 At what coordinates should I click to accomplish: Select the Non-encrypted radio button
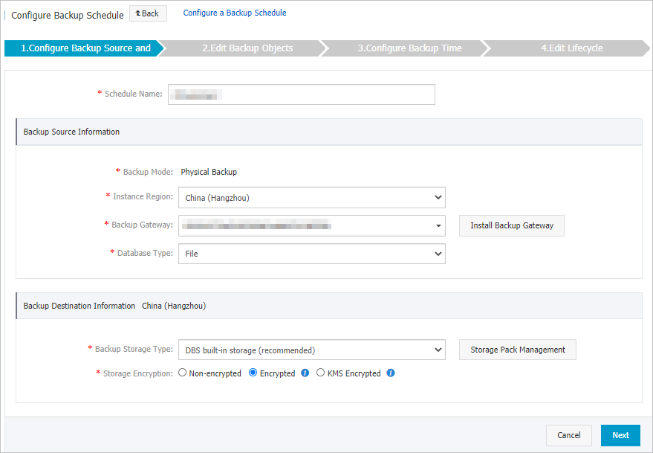[x=182, y=373]
